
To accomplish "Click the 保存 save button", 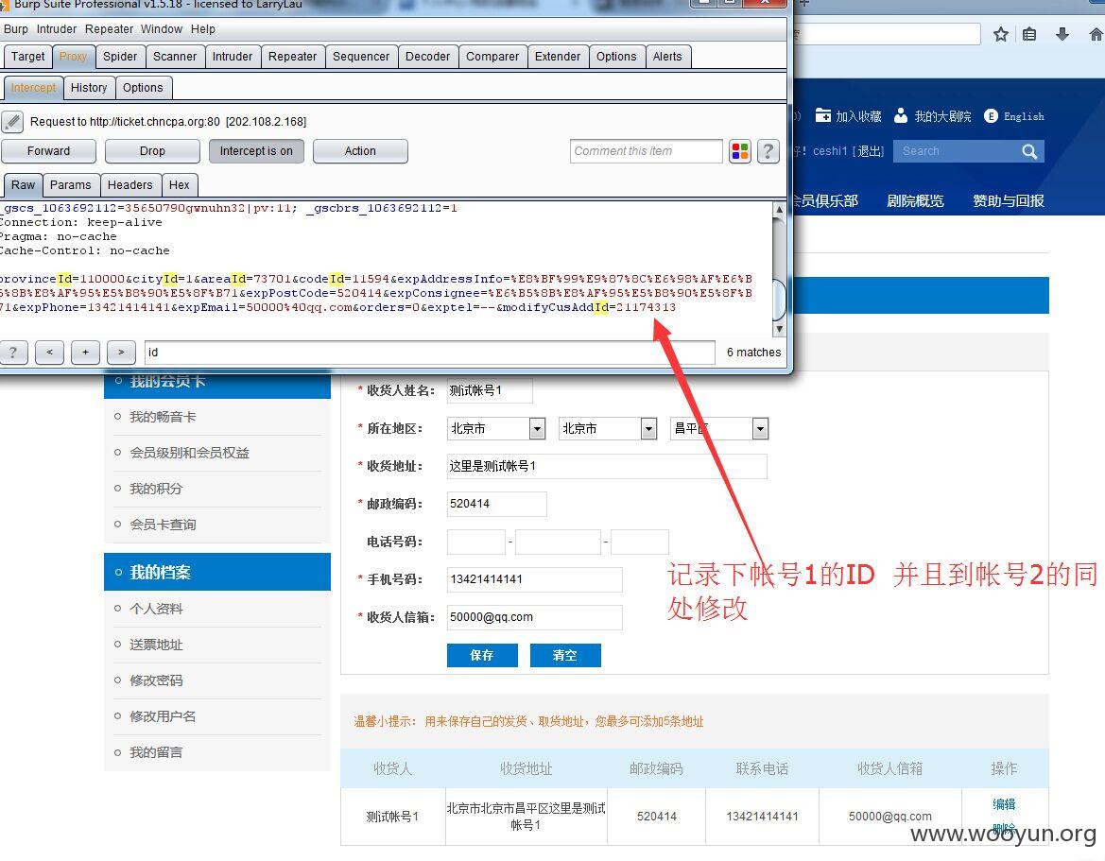I will [482, 655].
